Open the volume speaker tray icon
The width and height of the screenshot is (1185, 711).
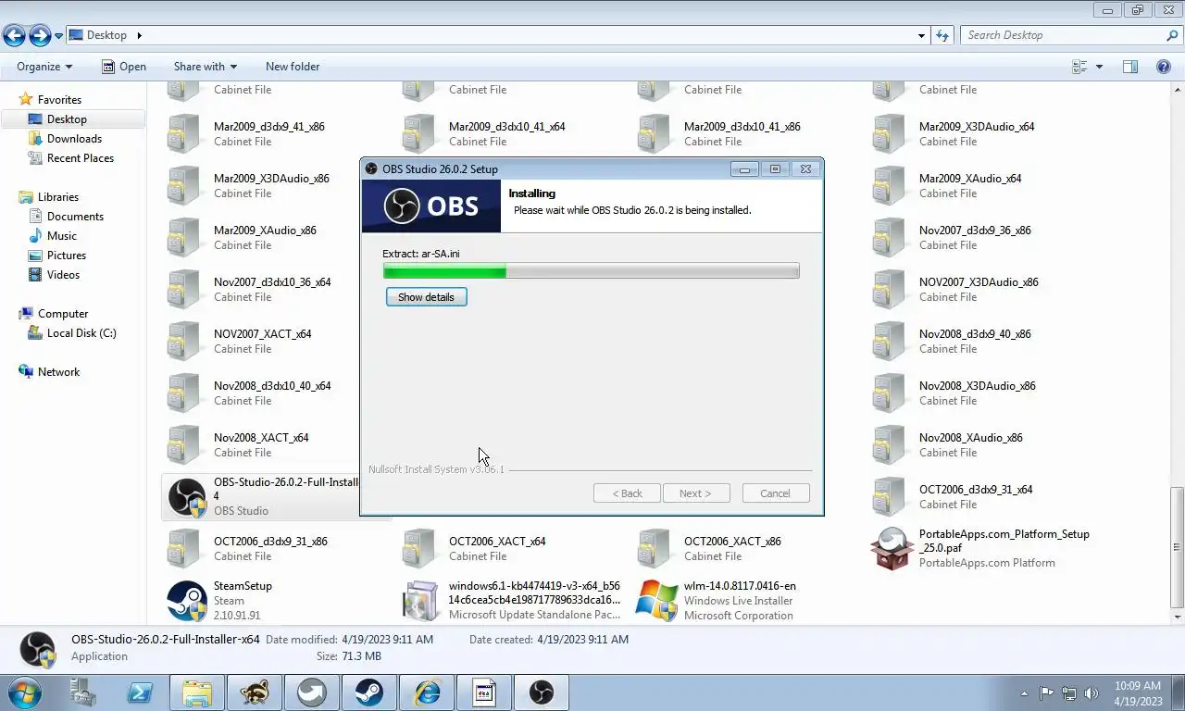pos(1091,693)
